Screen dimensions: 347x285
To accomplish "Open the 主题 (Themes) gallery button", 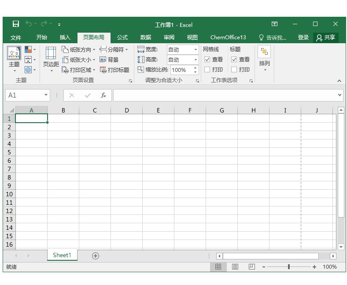I will point(14,59).
